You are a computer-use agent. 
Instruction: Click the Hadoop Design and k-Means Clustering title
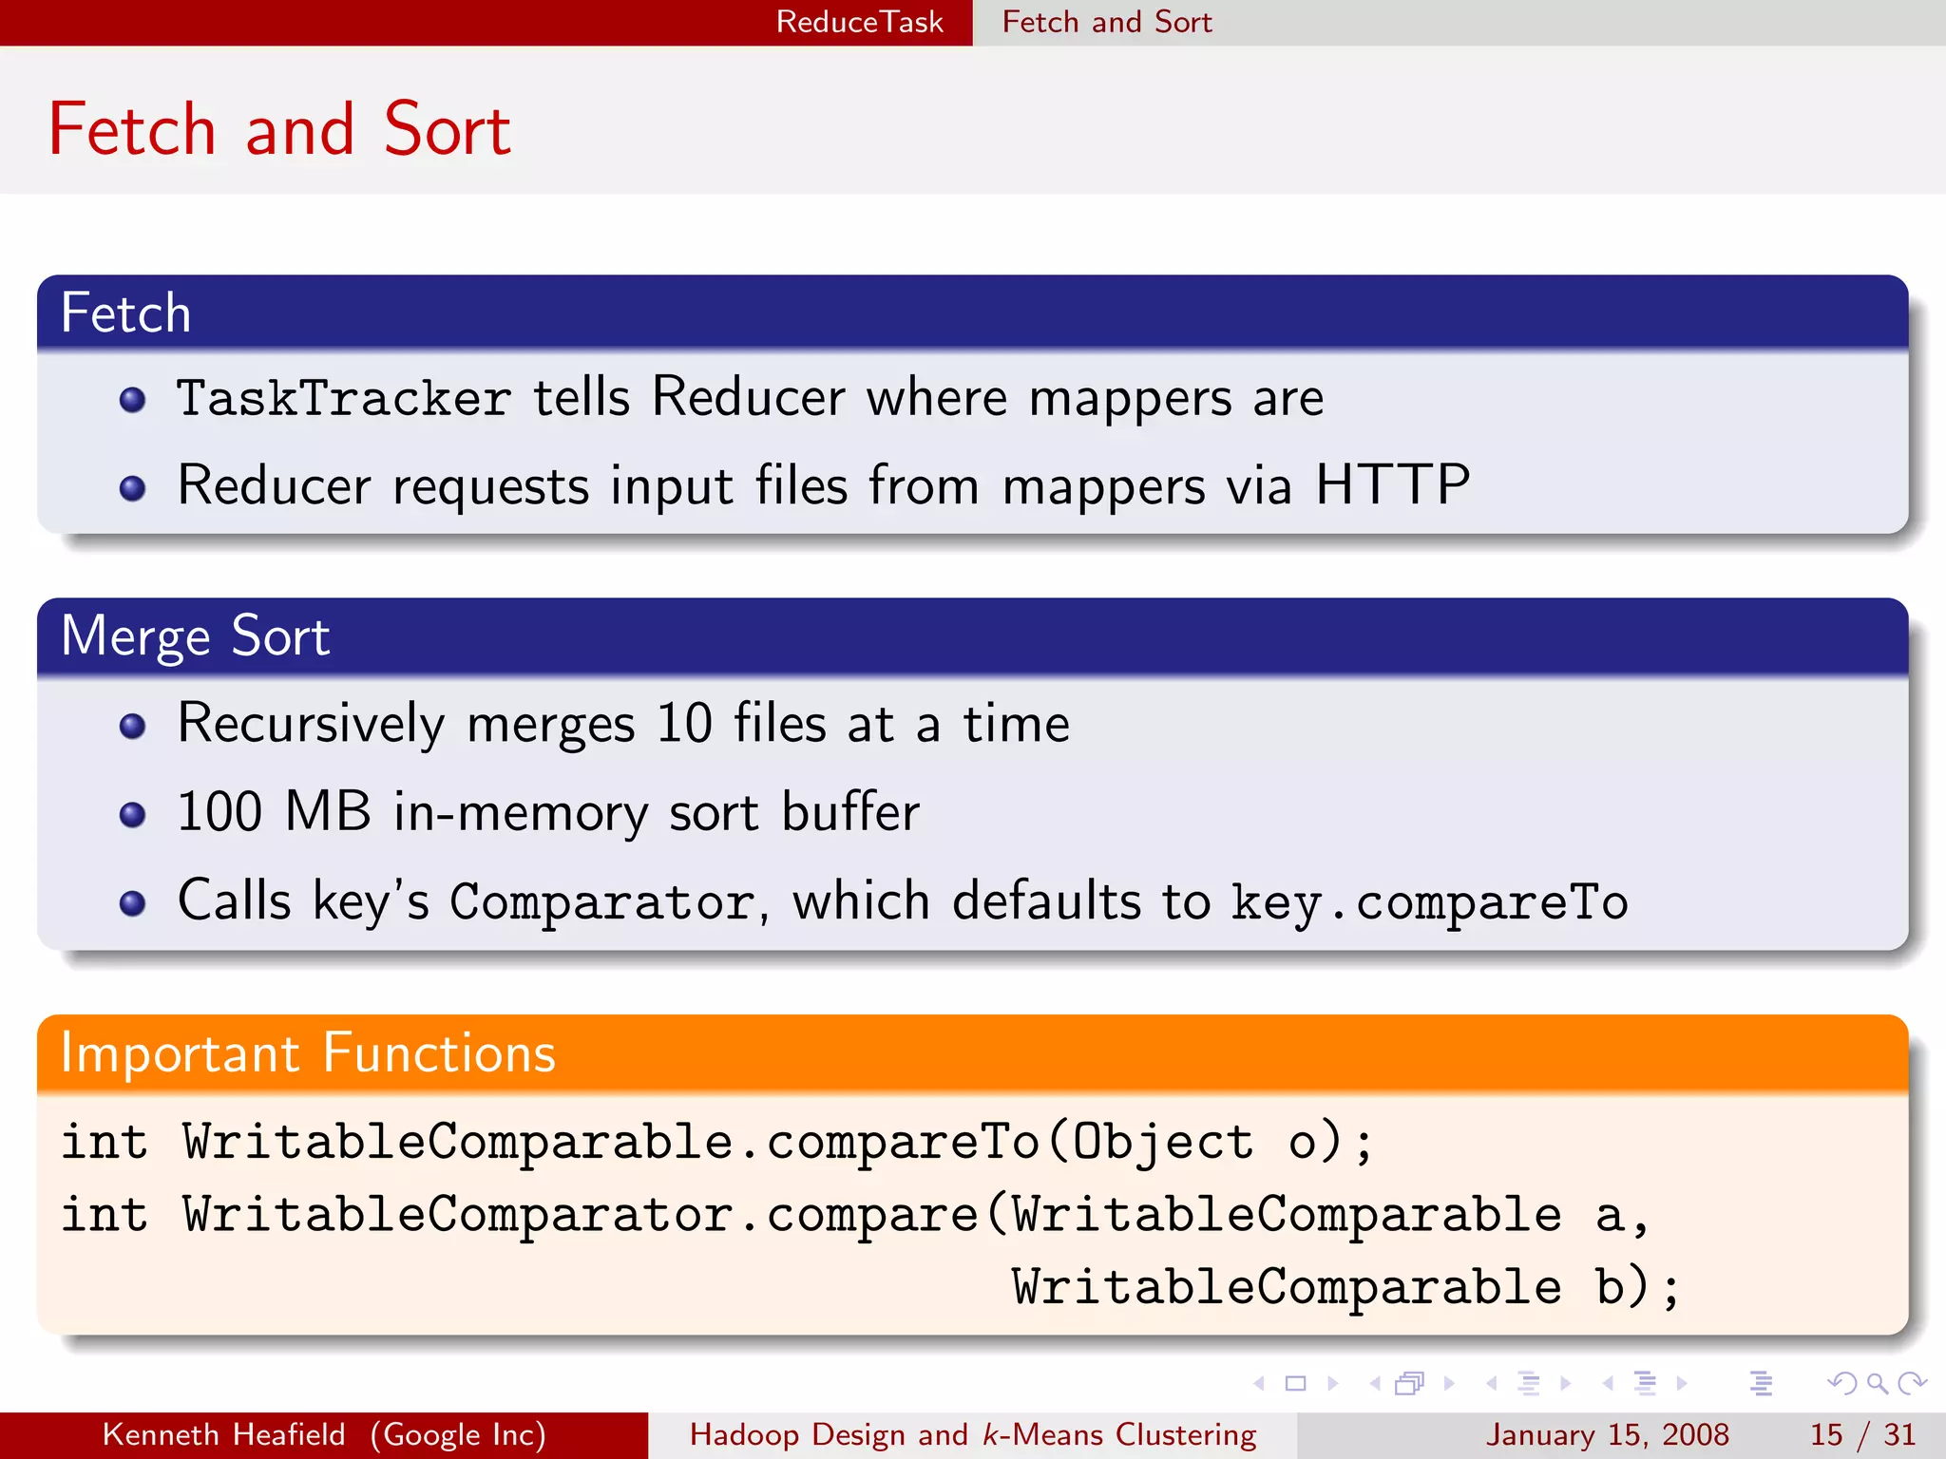click(x=973, y=1434)
